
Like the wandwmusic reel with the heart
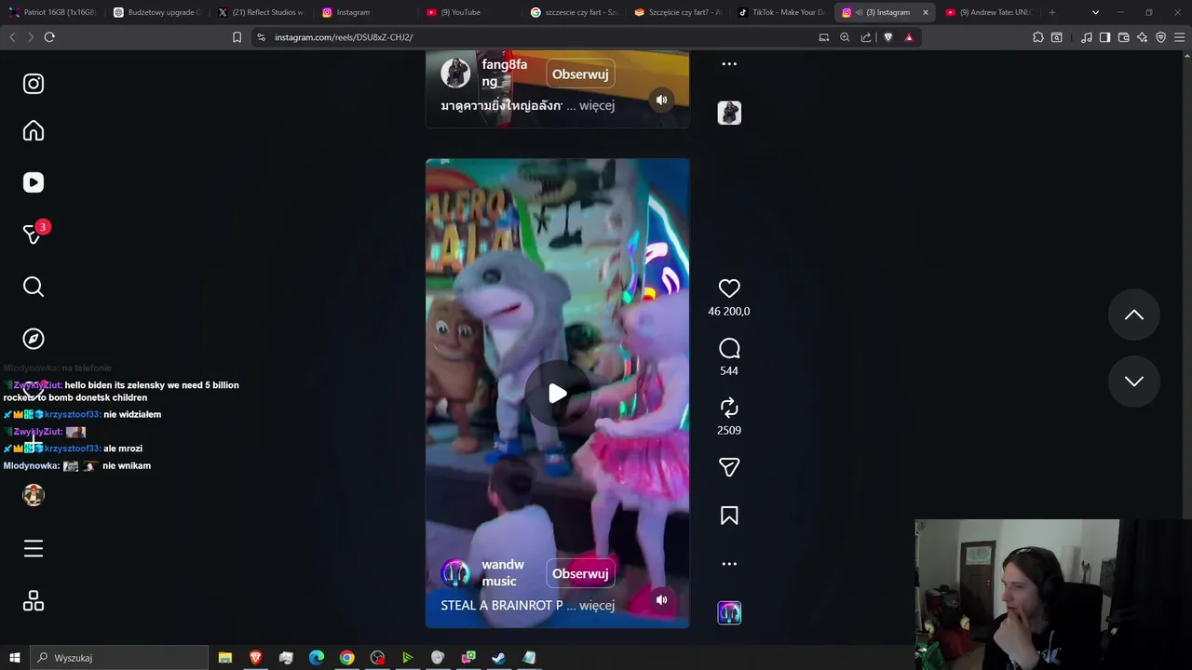(729, 288)
